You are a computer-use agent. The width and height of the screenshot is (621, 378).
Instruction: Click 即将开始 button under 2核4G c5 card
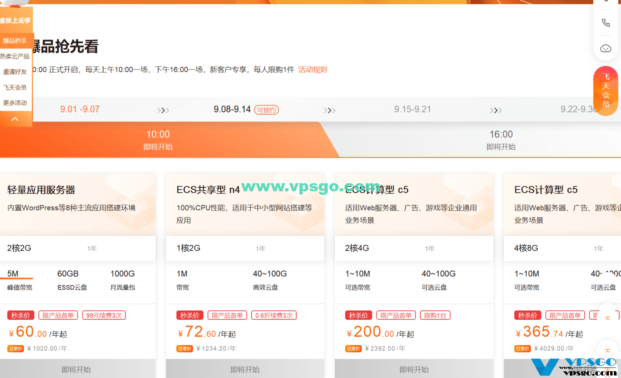tap(414, 369)
